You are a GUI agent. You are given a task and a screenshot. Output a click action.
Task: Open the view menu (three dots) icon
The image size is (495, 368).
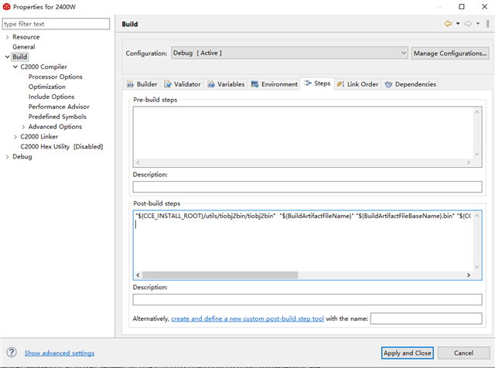(x=487, y=24)
